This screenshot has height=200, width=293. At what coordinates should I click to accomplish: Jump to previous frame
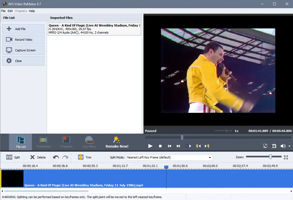[x=169, y=146]
